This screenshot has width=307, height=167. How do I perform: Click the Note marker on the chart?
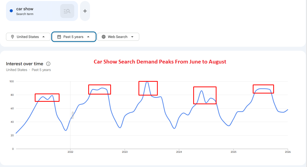click(72, 115)
